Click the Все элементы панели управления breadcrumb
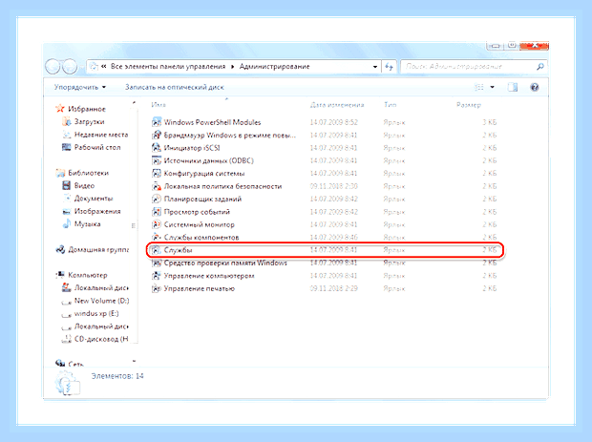Screen dimensions: 592x442 click(168, 67)
